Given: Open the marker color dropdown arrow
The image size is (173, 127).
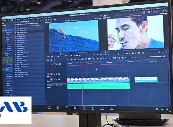Looking at the screenshot, I should click(x=111, y=58).
